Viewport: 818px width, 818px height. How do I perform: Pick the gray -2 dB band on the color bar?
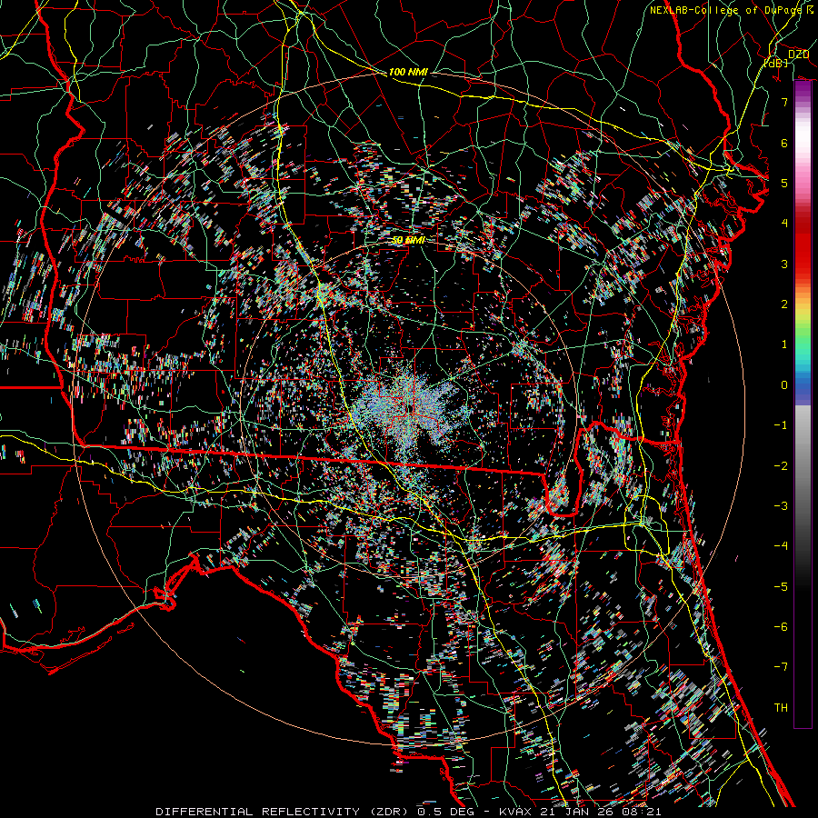pyautogui.click(x=803, y=465)
